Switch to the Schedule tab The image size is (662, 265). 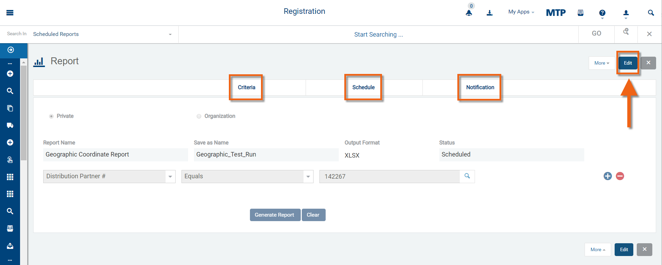[363, 87]
